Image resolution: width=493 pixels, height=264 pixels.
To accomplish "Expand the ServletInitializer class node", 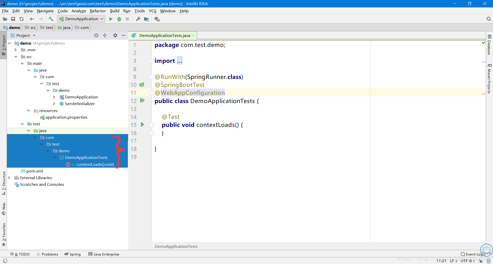I will [54, 104].
